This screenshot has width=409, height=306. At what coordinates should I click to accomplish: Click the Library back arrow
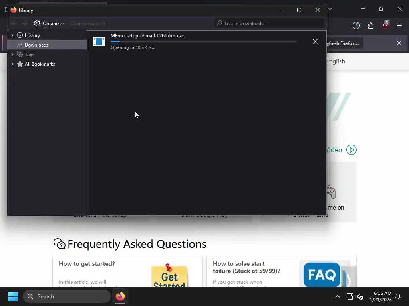coord(14,24)
